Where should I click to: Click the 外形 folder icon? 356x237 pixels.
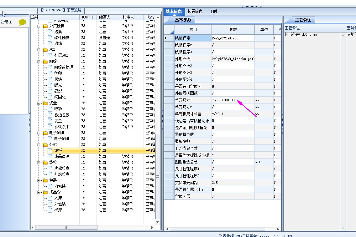pos(45,144)
